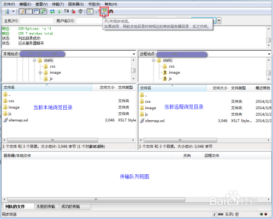Sort remote list by 文件名 column header
The width and height of the screenshot is (273, 219).
[172, 88]
